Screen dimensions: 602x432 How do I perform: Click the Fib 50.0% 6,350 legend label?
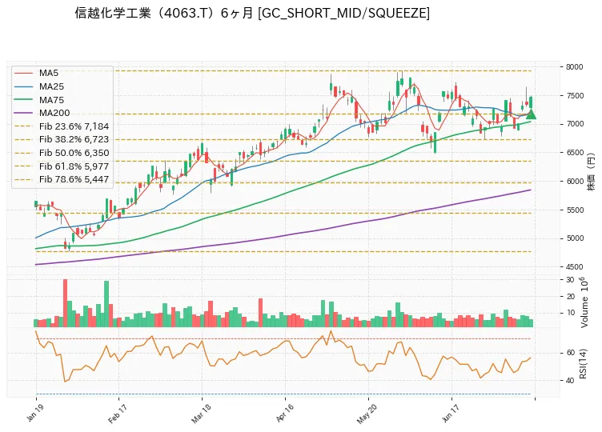click(74, 153)
